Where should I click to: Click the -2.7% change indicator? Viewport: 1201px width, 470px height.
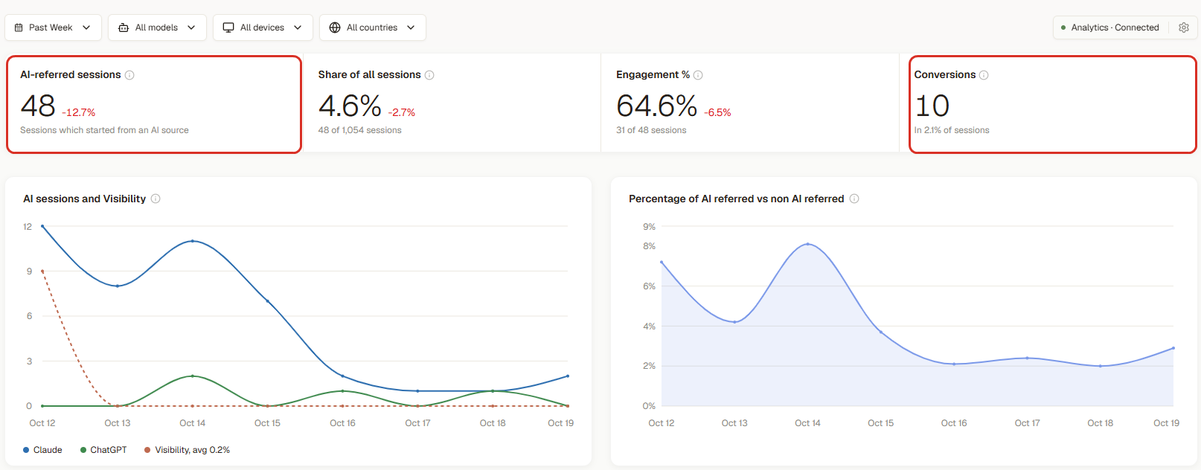point(402,112)
